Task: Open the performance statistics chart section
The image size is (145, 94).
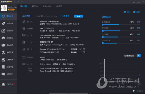Action: click(x=8, y=60)
